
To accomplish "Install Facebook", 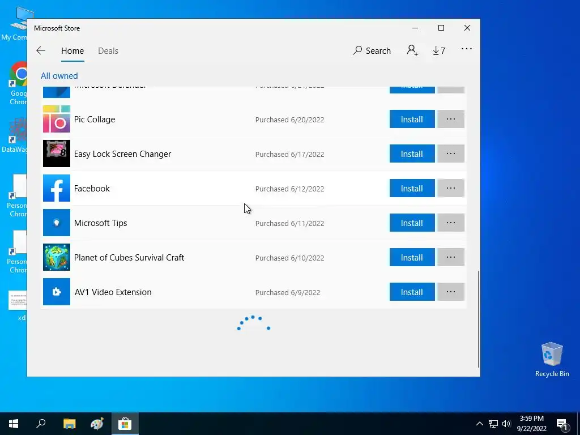I will tap(412, 188).
